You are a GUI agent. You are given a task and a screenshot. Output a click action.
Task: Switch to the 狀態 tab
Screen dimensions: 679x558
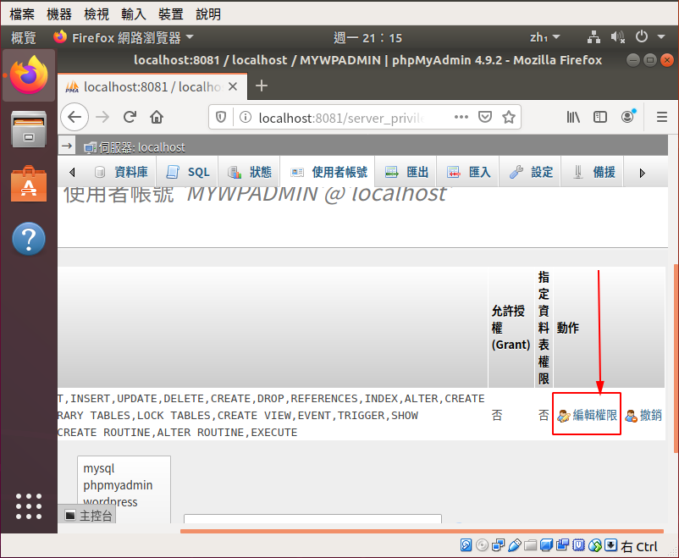click(250, 172)
